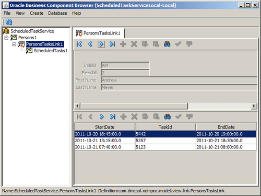Image resolution: width=261 pixels, height=196 pixels.
Task: Select the row with TaskId 5442
Action: click(165, 134)
